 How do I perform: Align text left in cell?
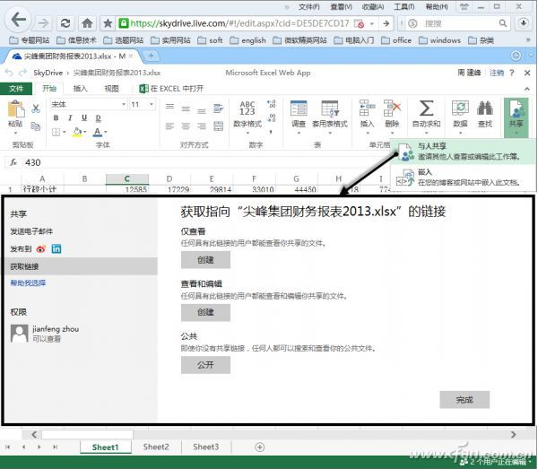pos(169,126)
